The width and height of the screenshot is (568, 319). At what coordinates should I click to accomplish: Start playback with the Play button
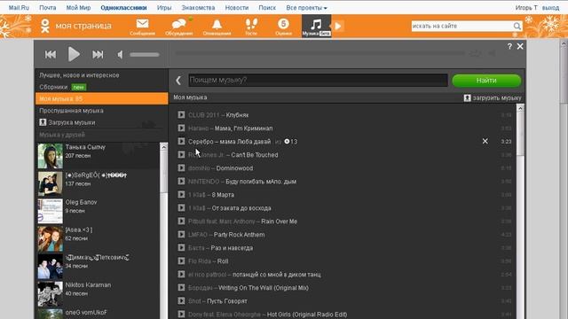[x=74, y=54]
